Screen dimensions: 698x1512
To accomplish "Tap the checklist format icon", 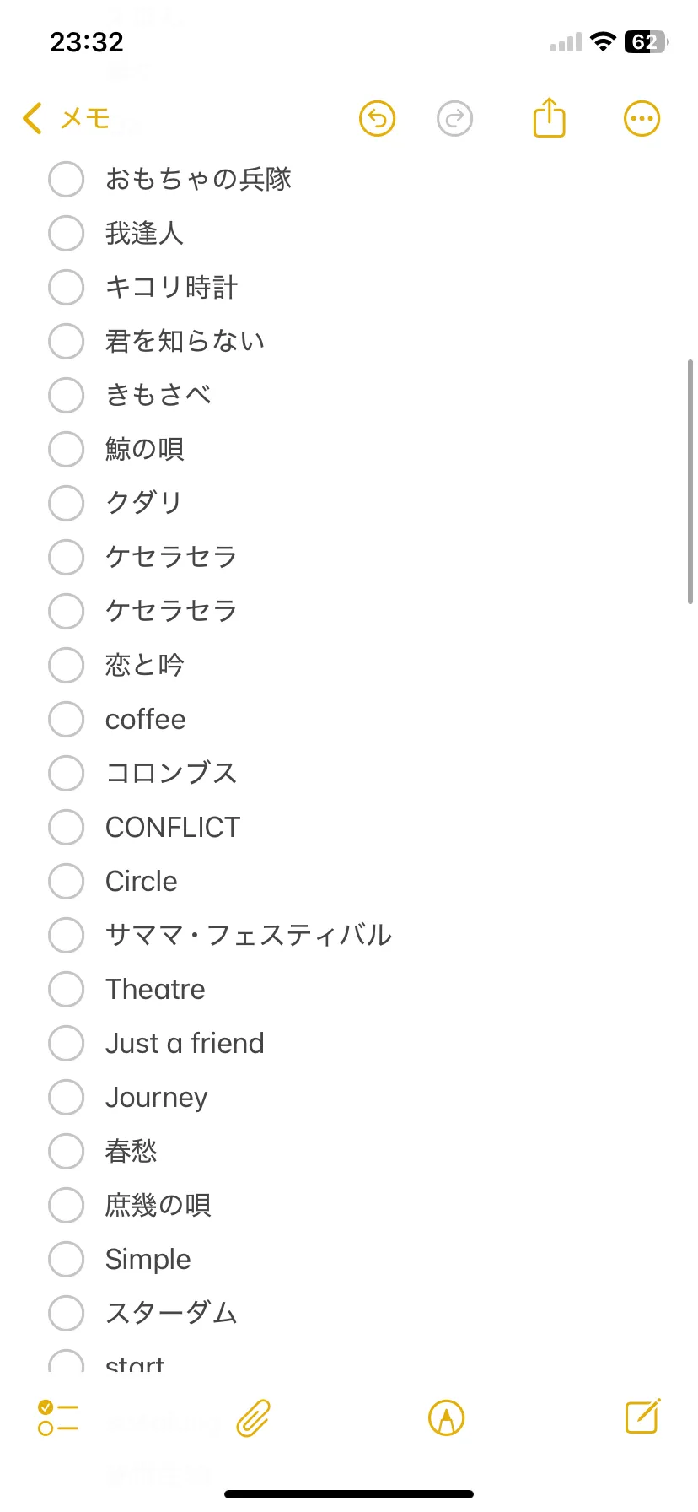I will click(x=58, y=1417).
